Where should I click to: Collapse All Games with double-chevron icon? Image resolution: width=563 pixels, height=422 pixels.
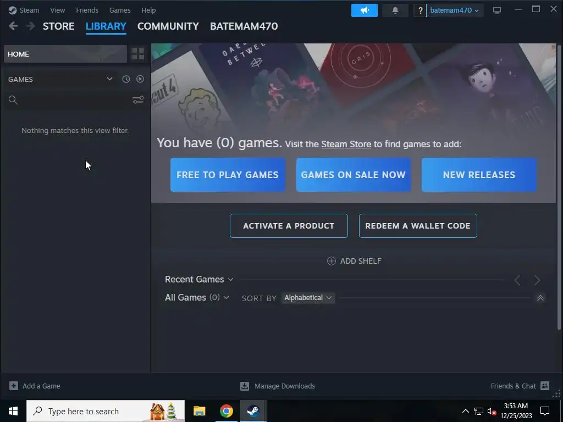(x=540, y=298)
